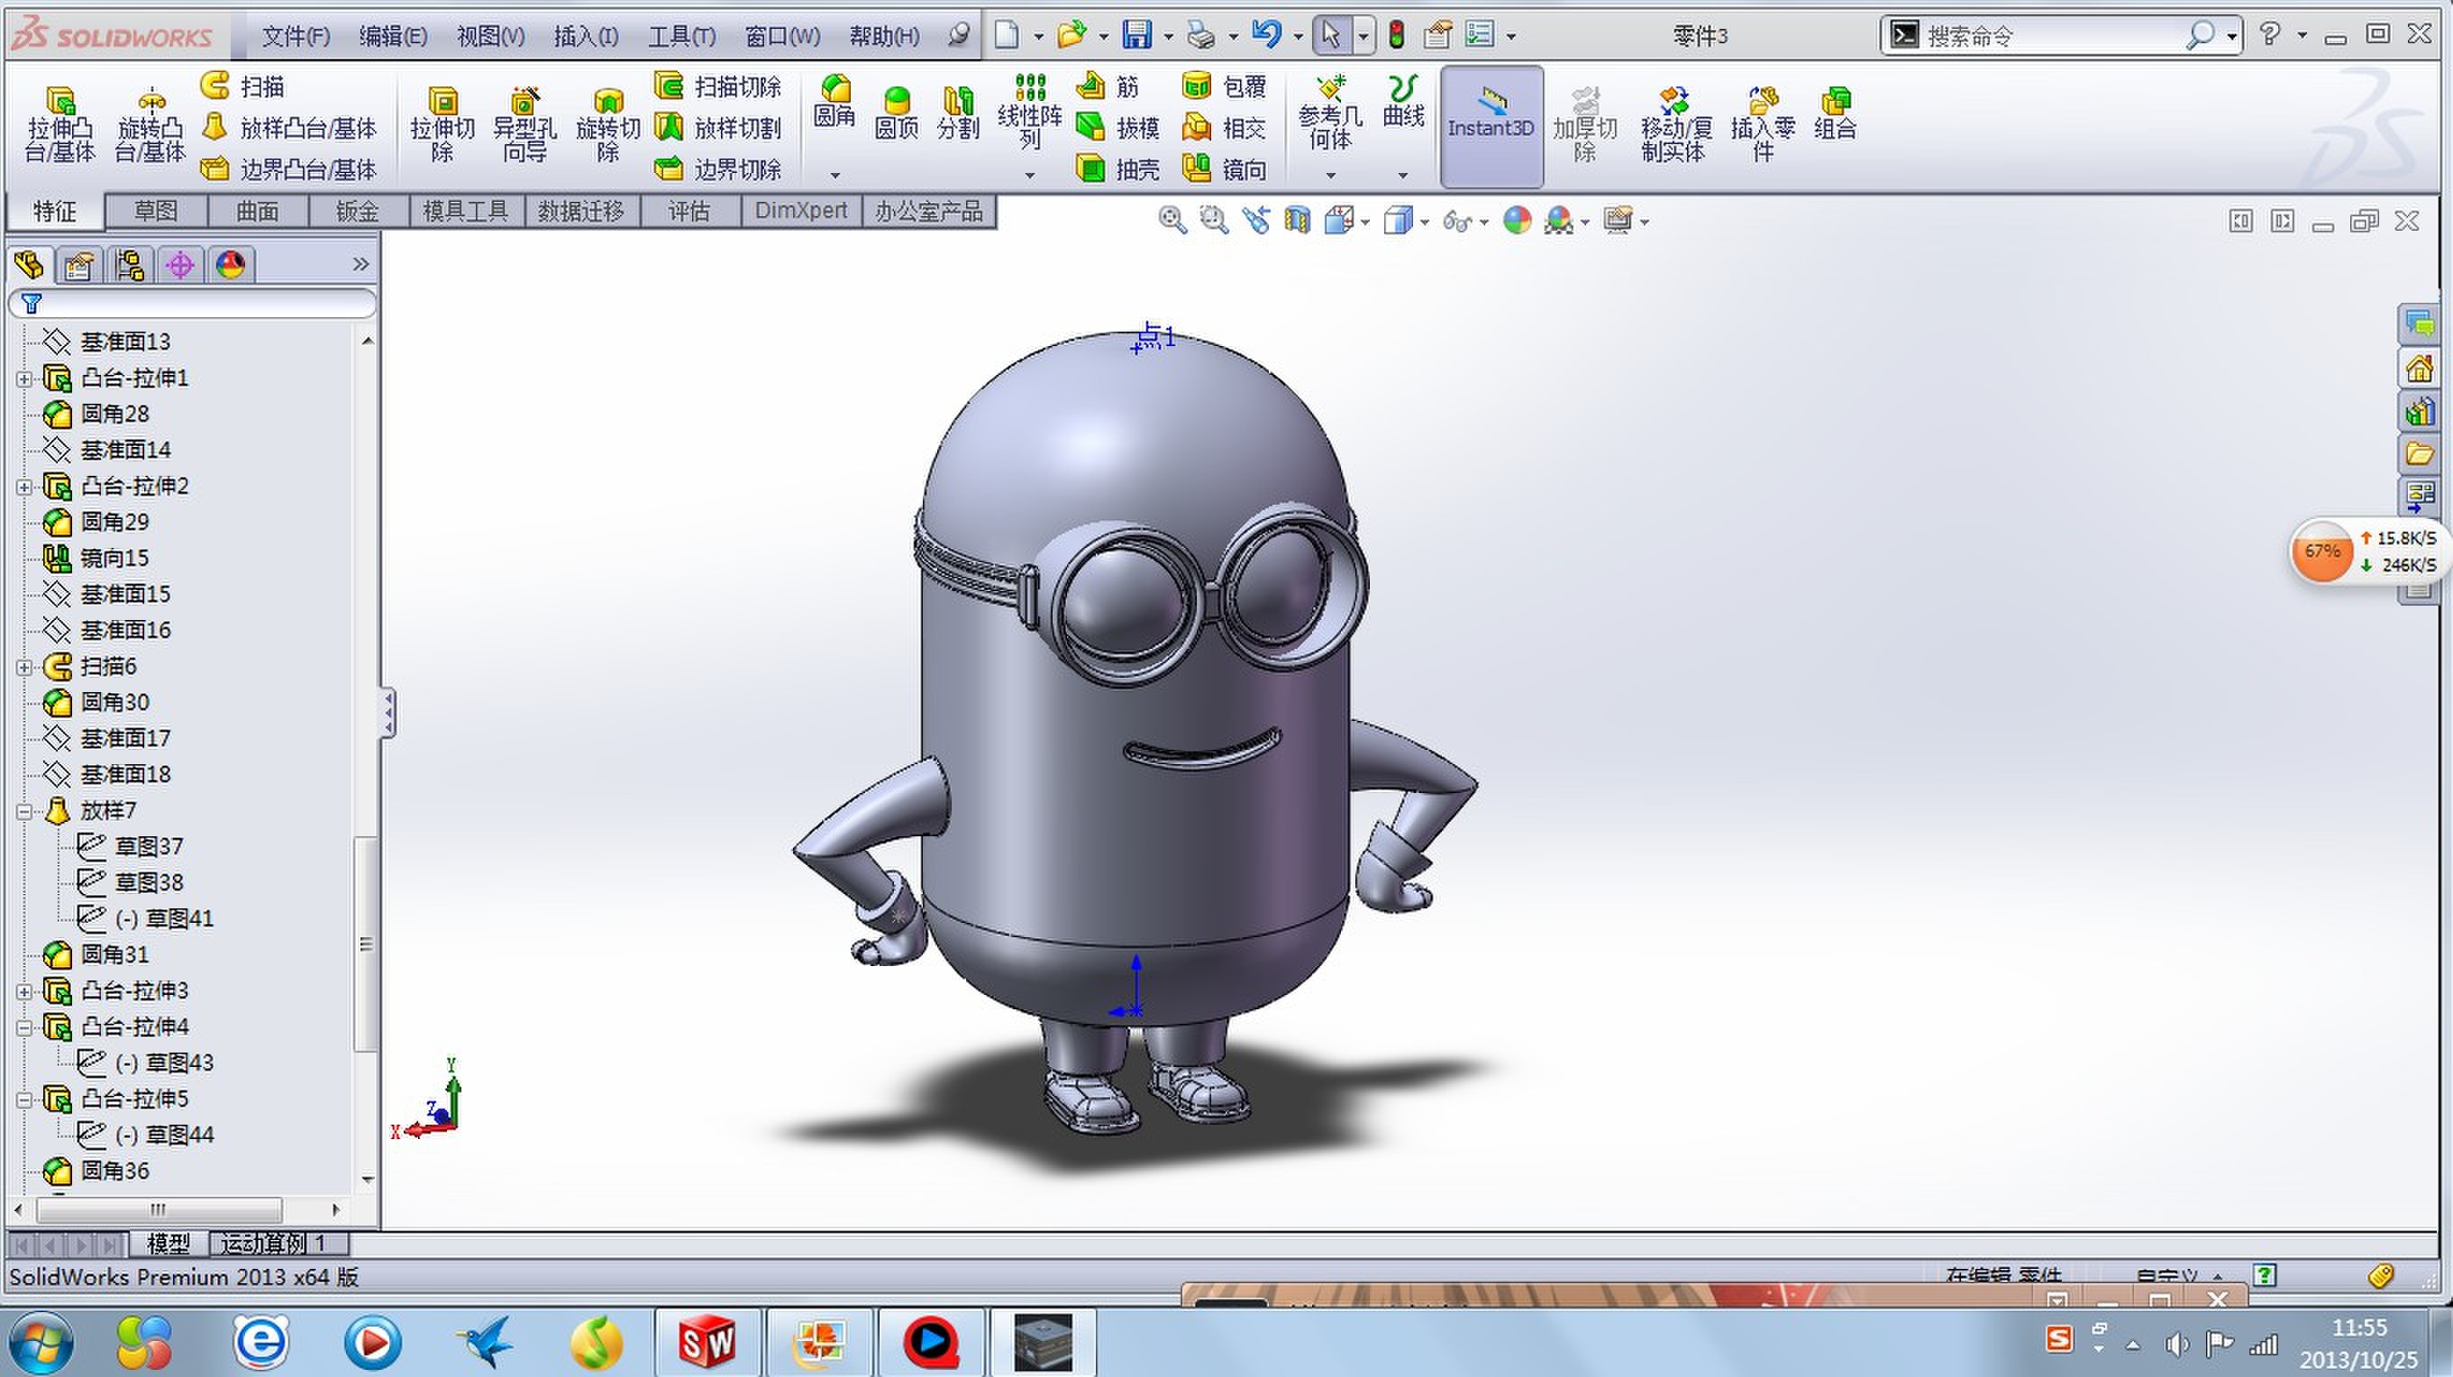Click the zoom to fit icon
This screenshot has width=2453, height=1377.
point(1172,221)
